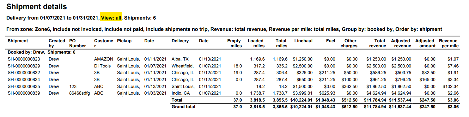The image size is (469, 117).
Task: Select shipment SH-0000000829 row
Action: pos(233,66)
